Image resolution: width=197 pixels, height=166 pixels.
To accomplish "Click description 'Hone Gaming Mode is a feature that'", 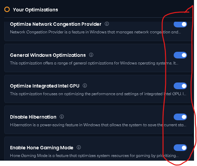I will click(94, 156).
